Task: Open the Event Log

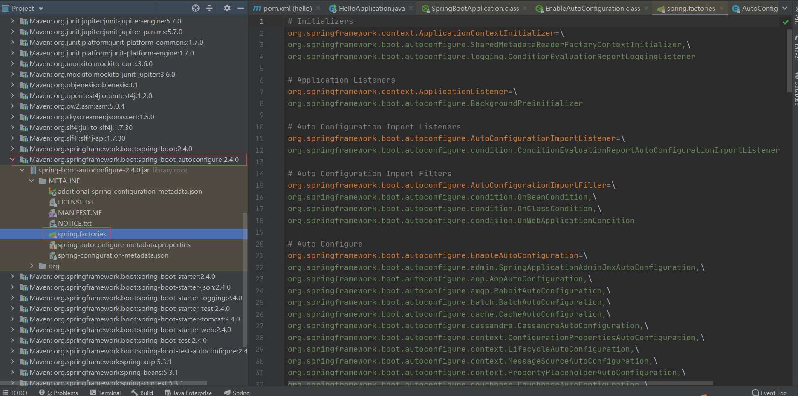Action: pos(769,393)
